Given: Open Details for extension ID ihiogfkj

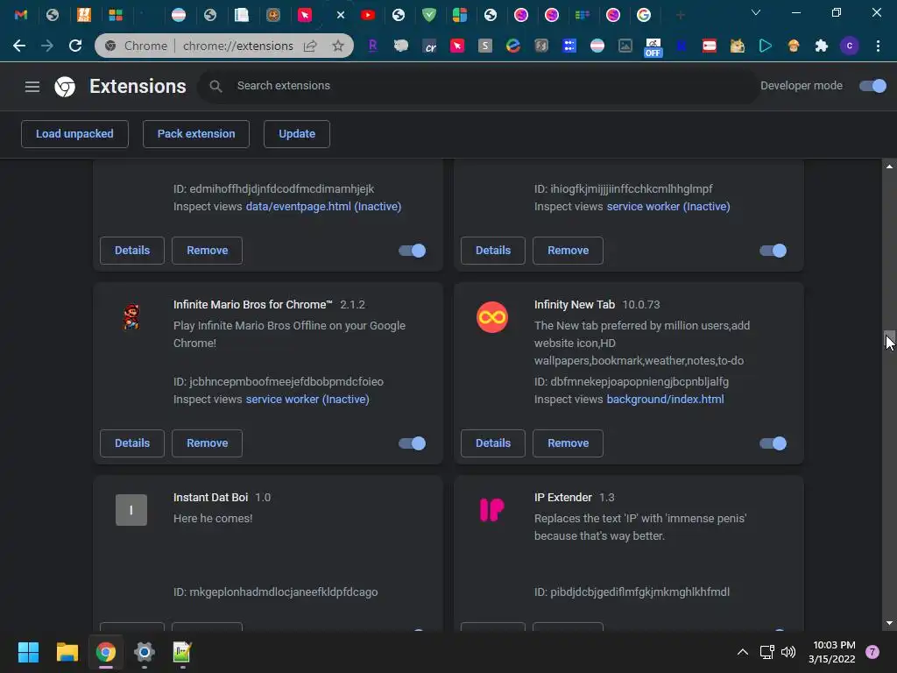Looking at the screenshot, I should pyautogui.click(x=493, y=251).
